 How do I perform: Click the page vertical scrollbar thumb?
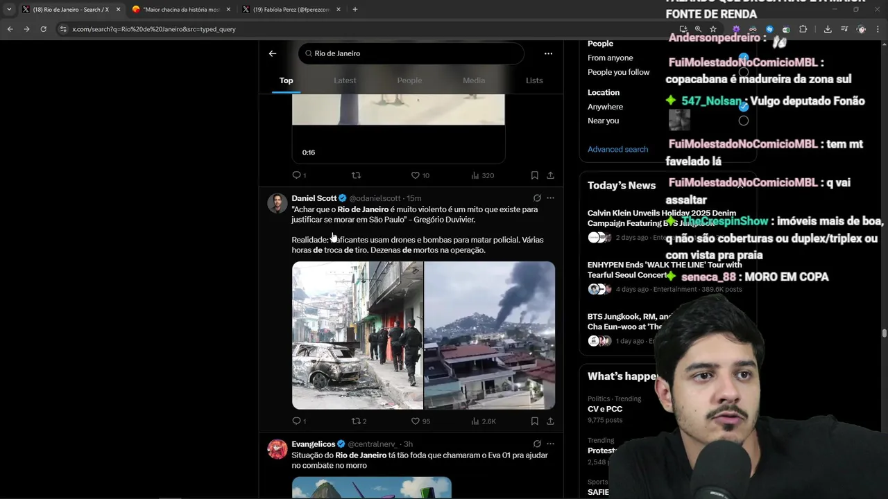[884, 334]
